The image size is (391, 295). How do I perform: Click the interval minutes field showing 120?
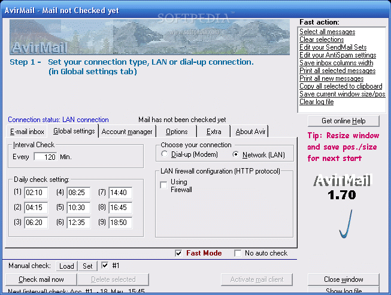(46, 157)
